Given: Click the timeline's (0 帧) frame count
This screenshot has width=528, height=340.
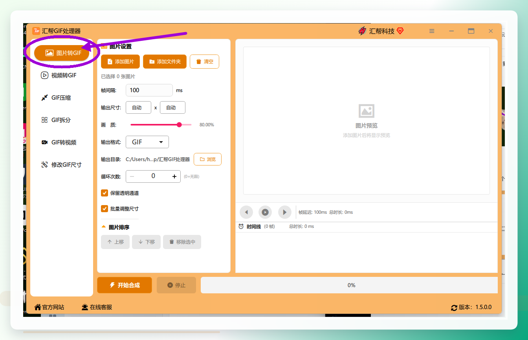Looking at the screenshot, I should tap(269, 227).
